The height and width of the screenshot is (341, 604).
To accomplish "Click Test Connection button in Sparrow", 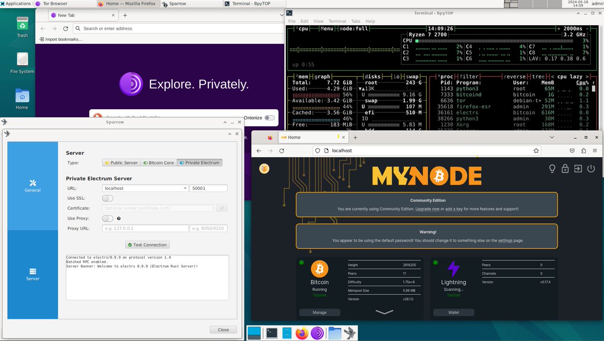I will point(147,245).
